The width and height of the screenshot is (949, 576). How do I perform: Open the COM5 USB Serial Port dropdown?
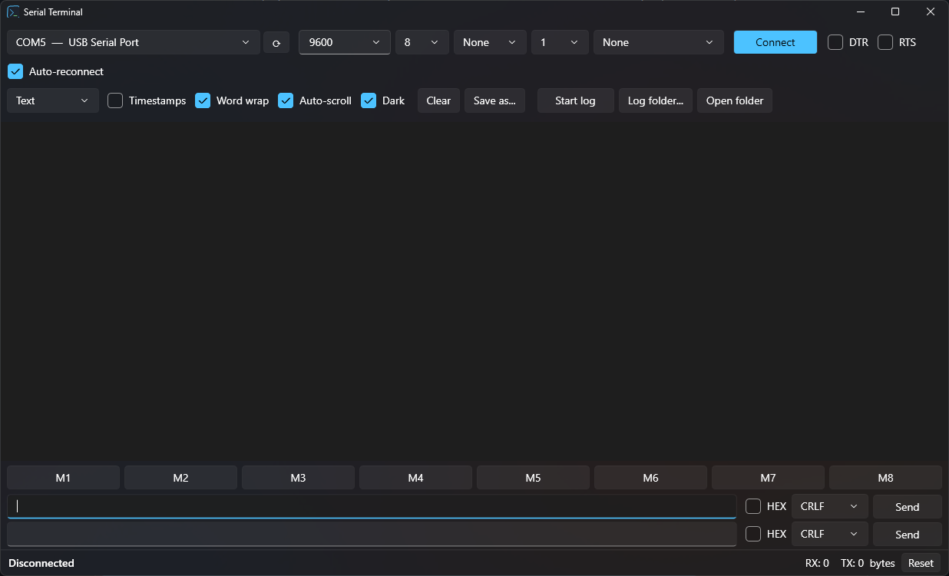coord(134,42)
